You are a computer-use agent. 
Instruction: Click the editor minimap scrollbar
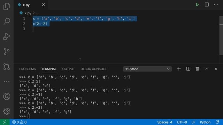221,35
